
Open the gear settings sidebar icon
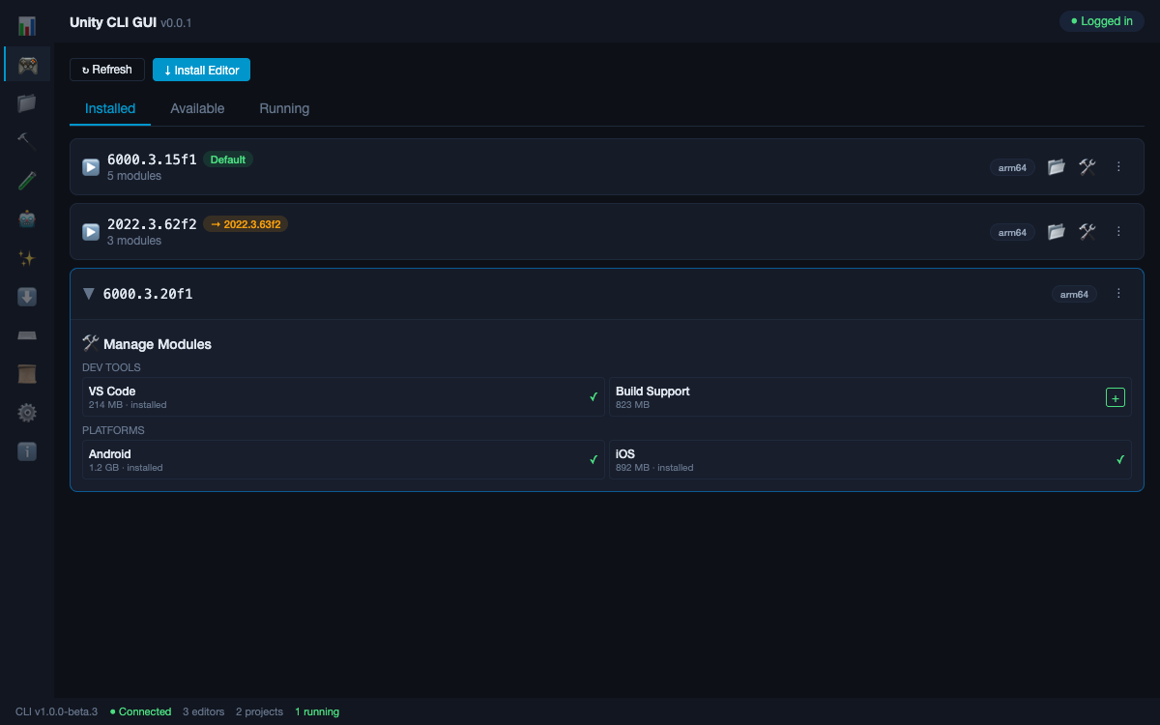[x=27, y=413]
